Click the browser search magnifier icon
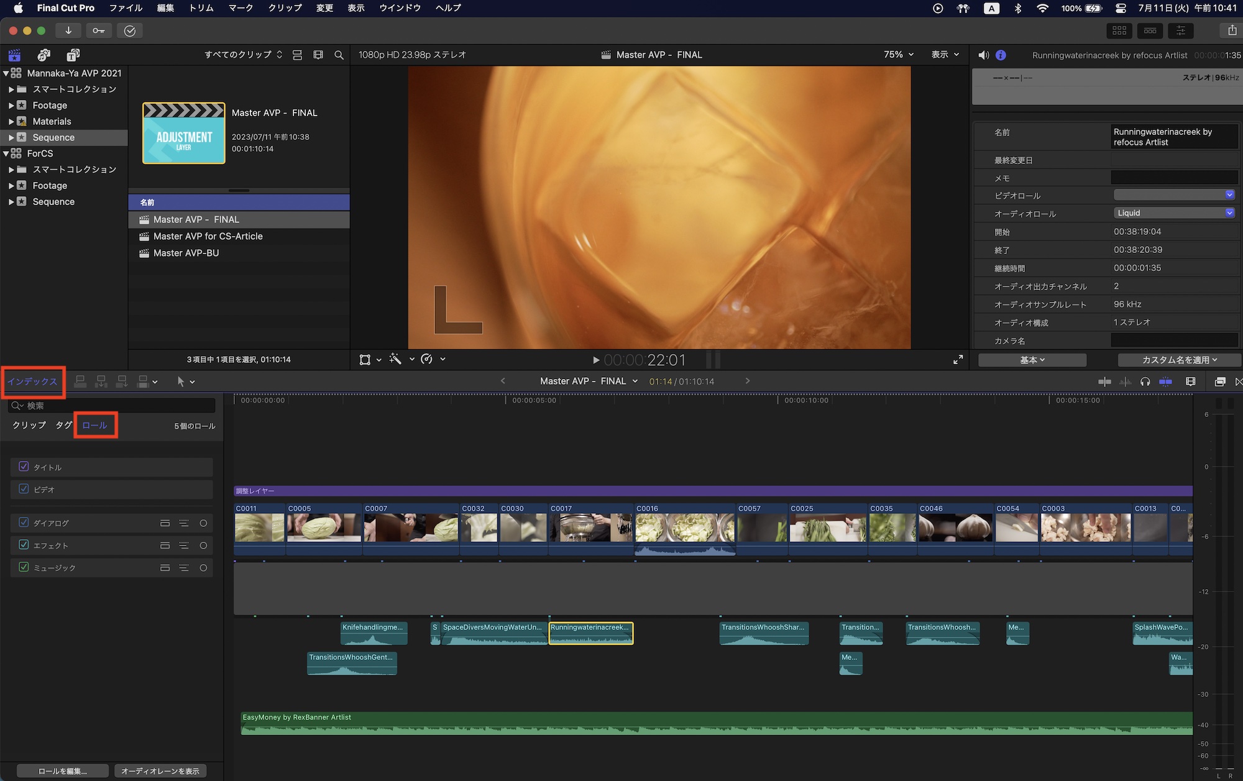Screen dimensions: 1243x781 click(x=339, y=55)
